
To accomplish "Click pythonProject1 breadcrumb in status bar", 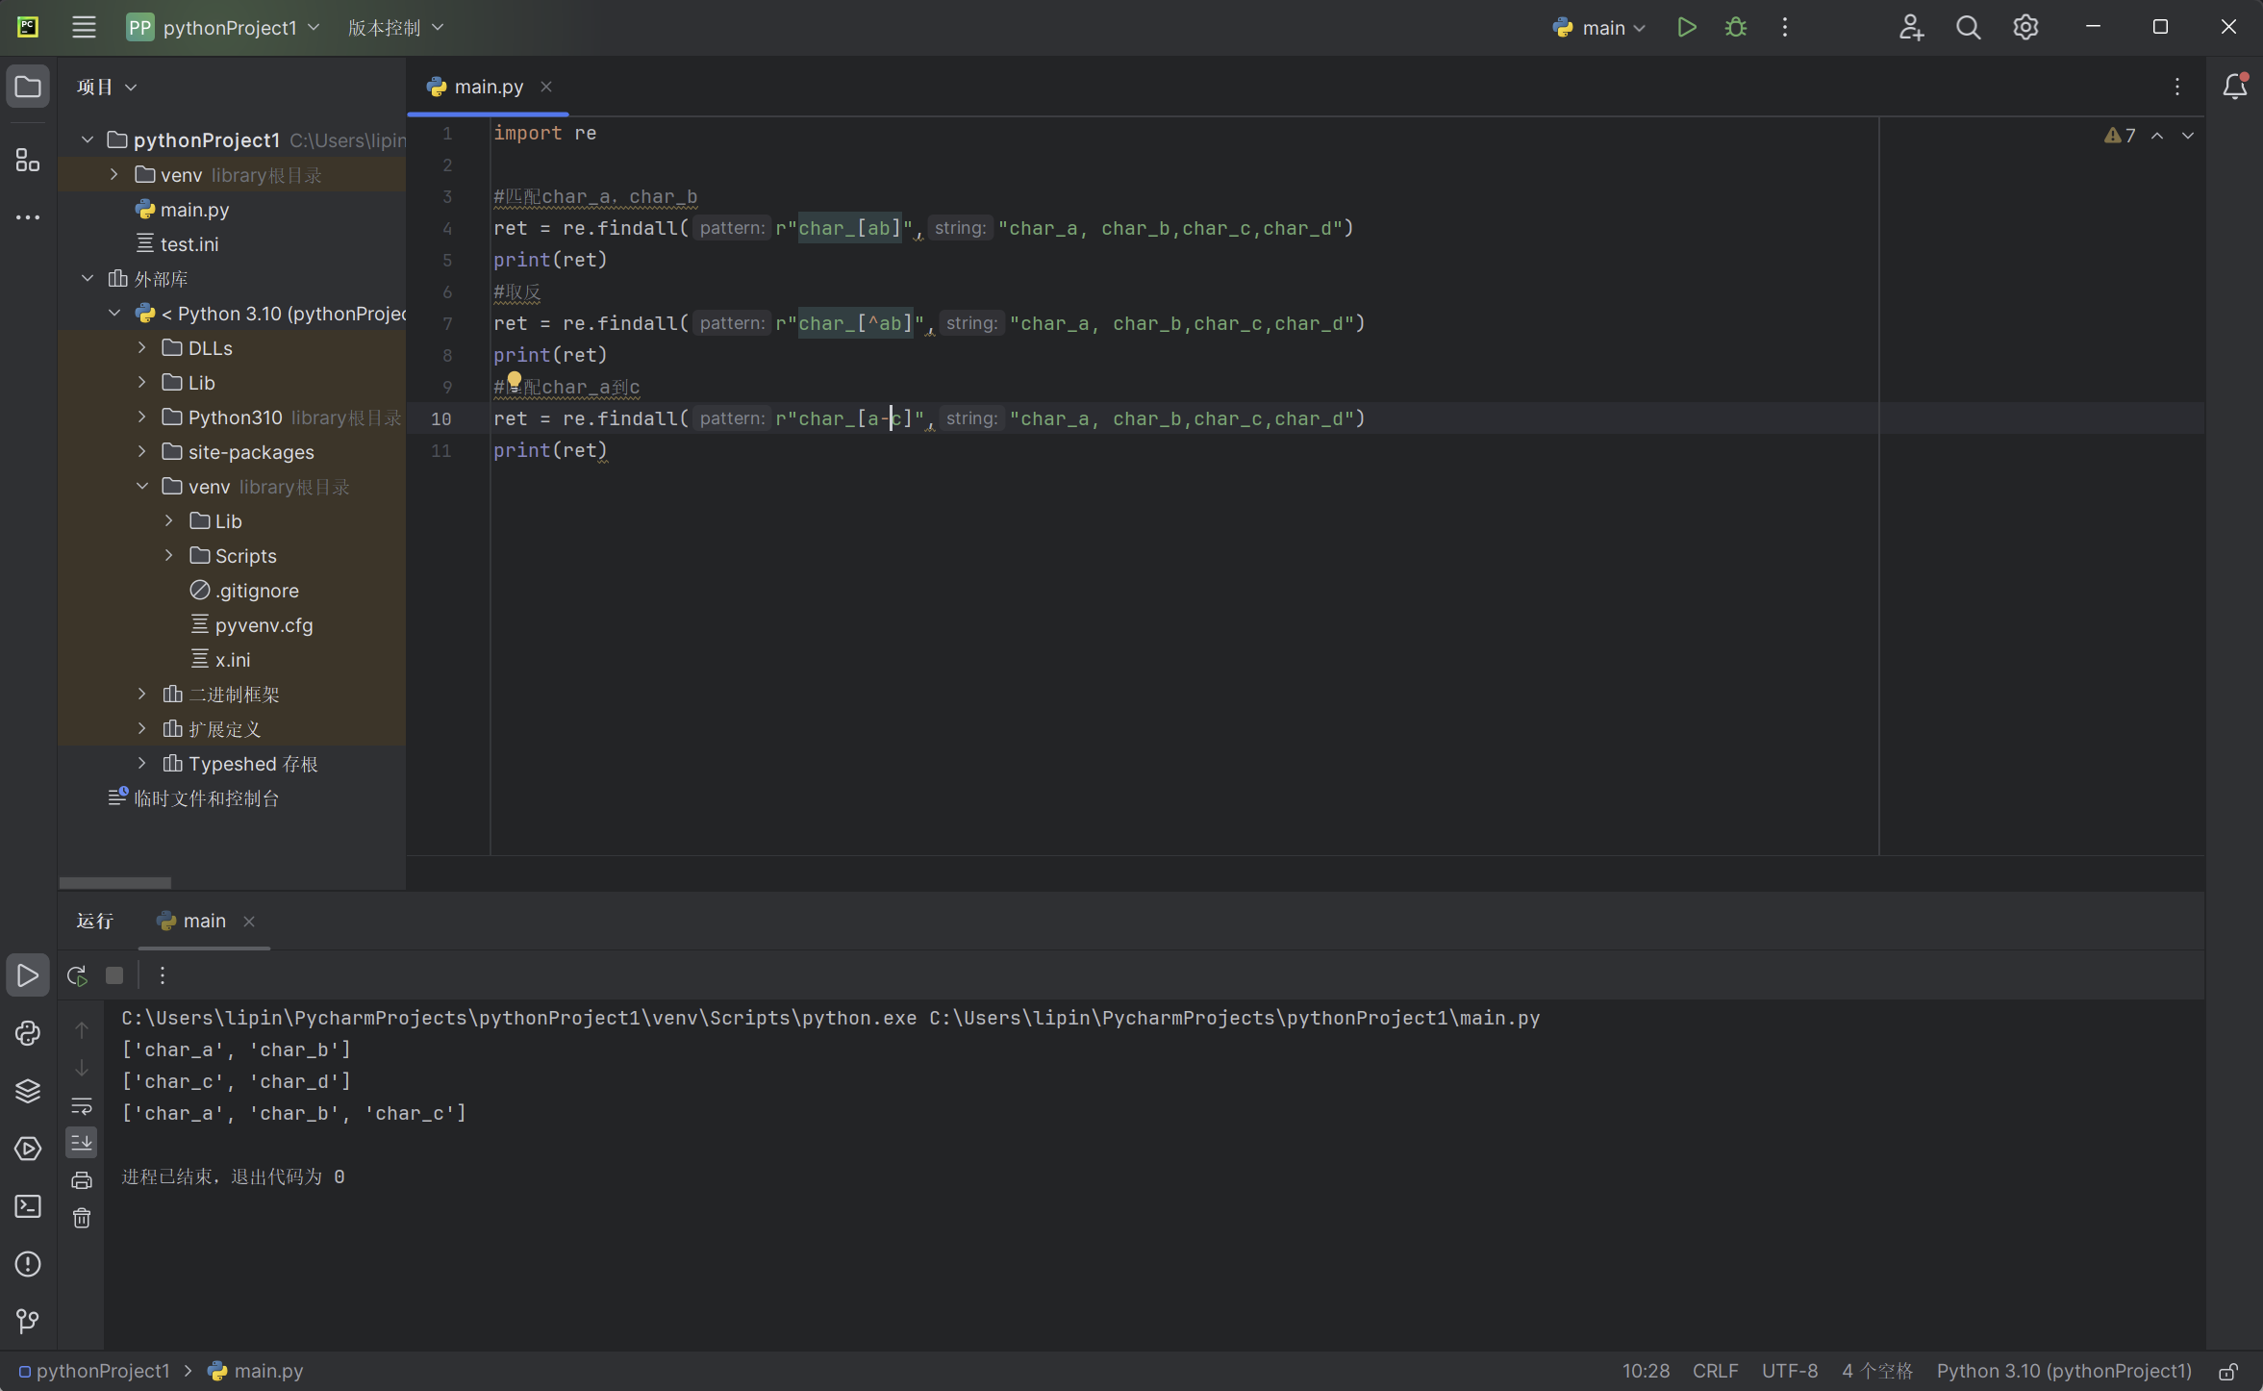I will [x=95, y=1371].
